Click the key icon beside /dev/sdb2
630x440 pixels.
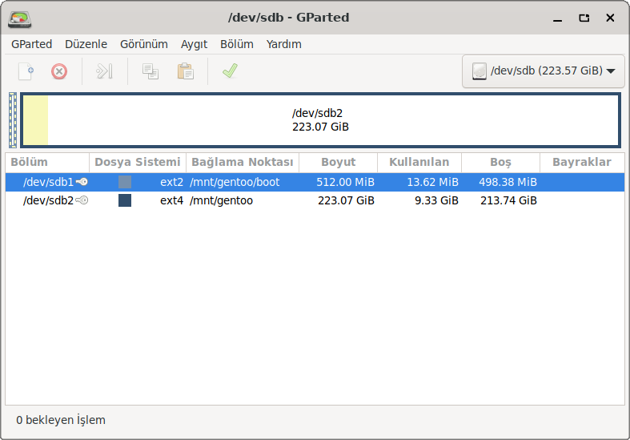pyautogui.click(x=82, y=200)
